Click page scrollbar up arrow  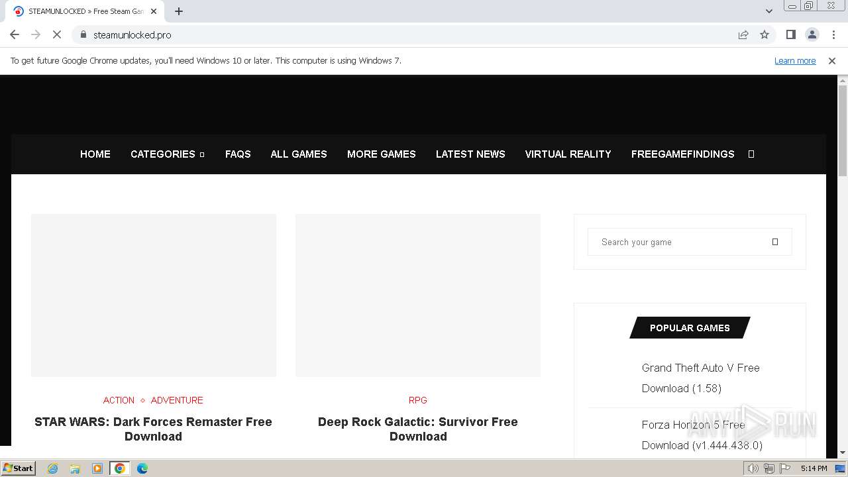[x=843, y=81]
